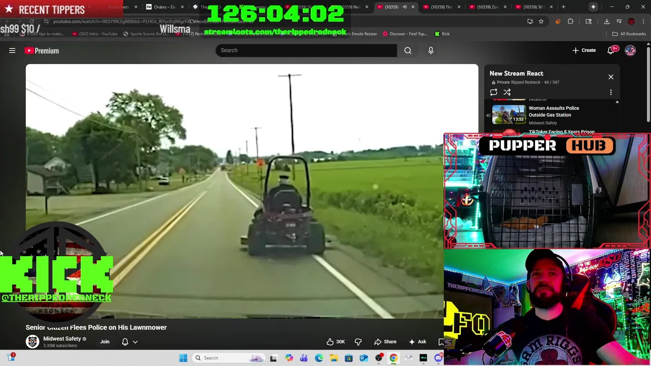Like the video with thumbs up
651x366 pixels.
coord(336,342)
